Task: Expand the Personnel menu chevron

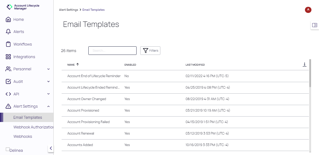Action: click(48, 69)
